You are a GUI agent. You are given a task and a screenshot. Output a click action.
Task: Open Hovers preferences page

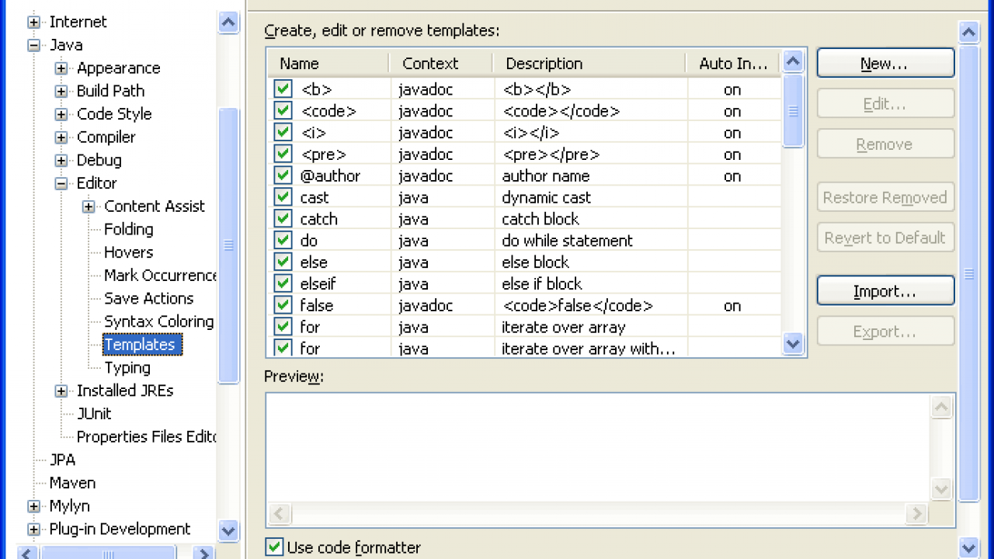129,252
